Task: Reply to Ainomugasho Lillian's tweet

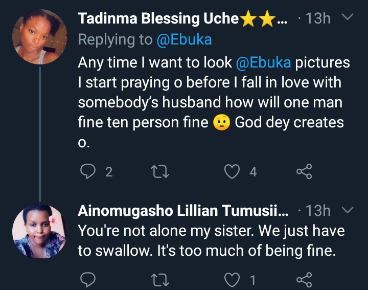Action: 88,280
